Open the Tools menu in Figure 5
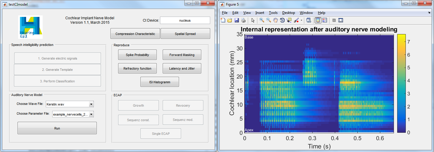The image size is (434, 152). point(273,13)
